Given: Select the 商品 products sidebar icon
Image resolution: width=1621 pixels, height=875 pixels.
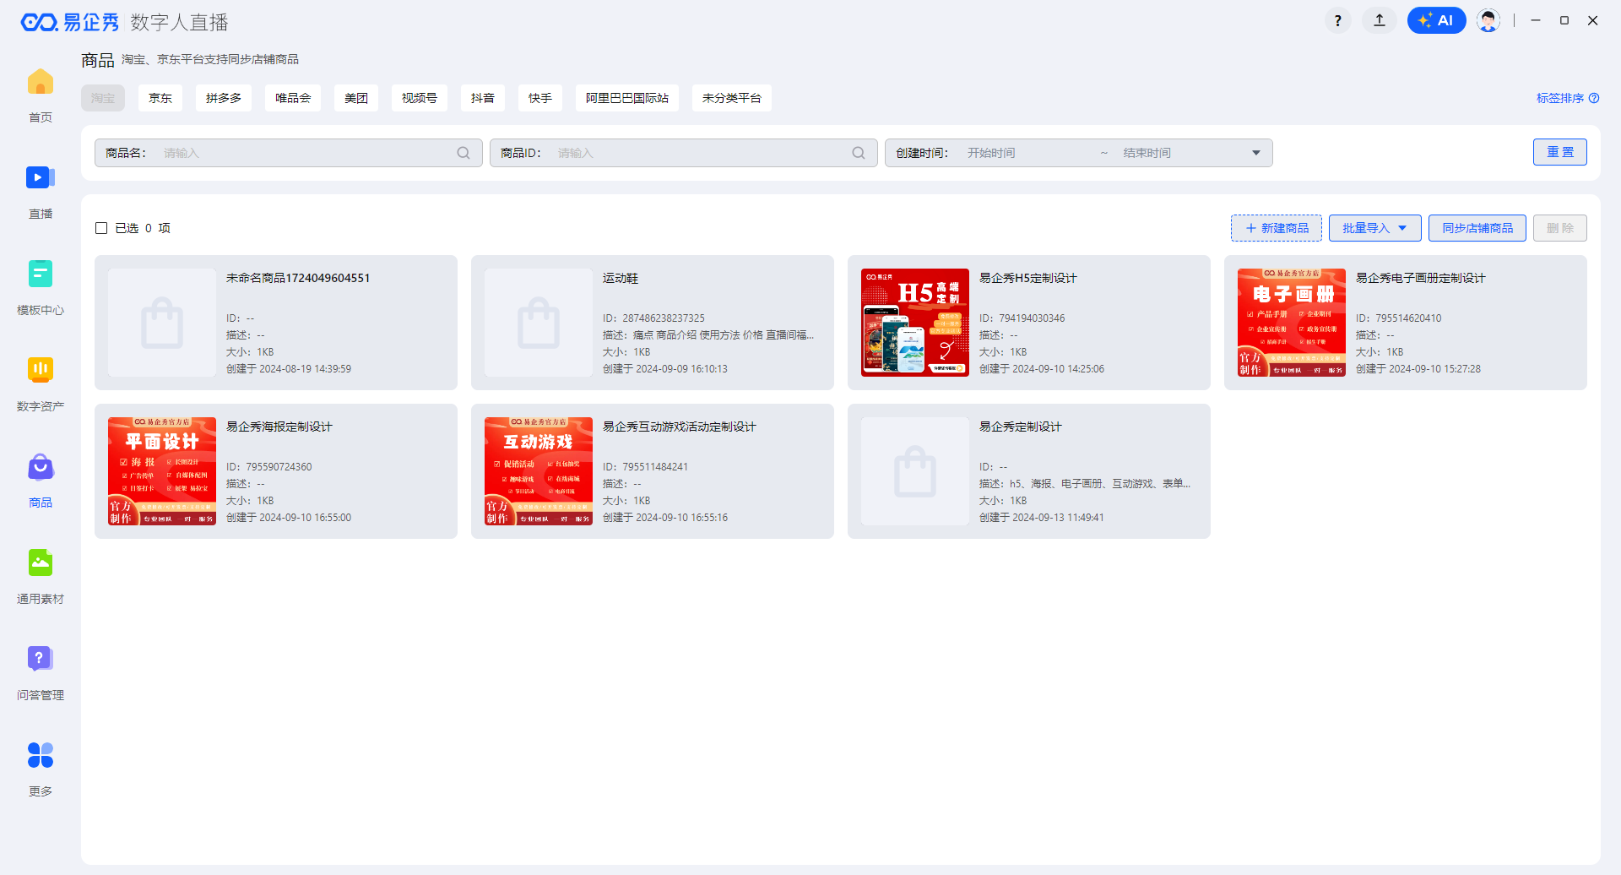Looking at the screenshot, I should pyautogui.click(x=41, y=467).
